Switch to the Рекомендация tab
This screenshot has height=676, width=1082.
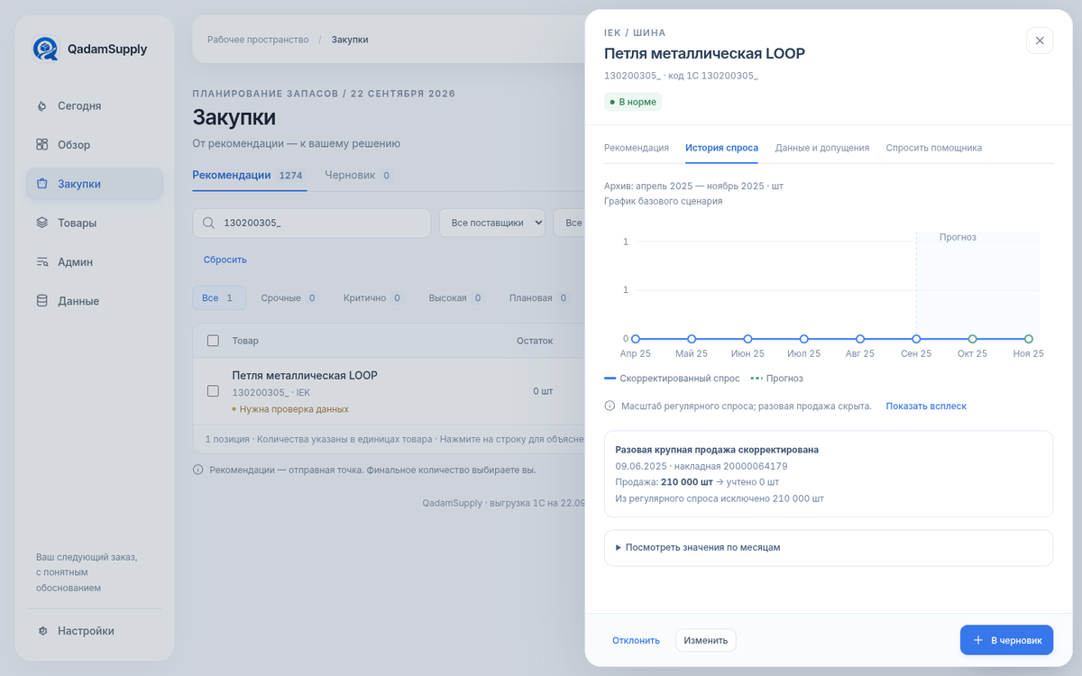point(637,148)
